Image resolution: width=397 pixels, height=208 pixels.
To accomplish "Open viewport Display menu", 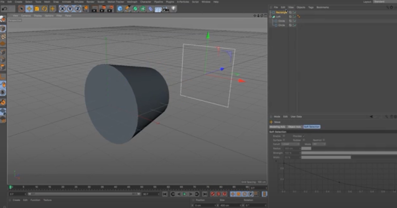I will click(x=38, y=16).
